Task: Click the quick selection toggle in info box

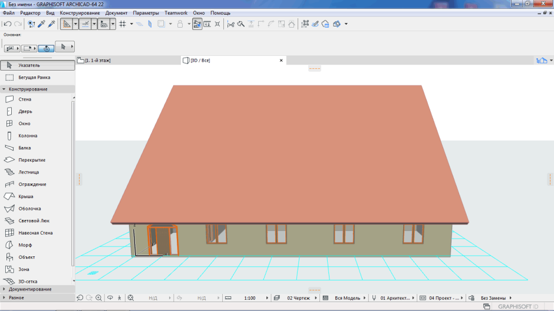Action: tap(47, 48)
